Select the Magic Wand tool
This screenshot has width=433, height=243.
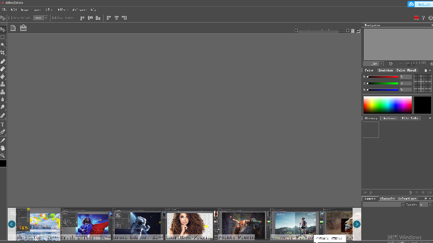pyautogui.click(x=3, y=44)
